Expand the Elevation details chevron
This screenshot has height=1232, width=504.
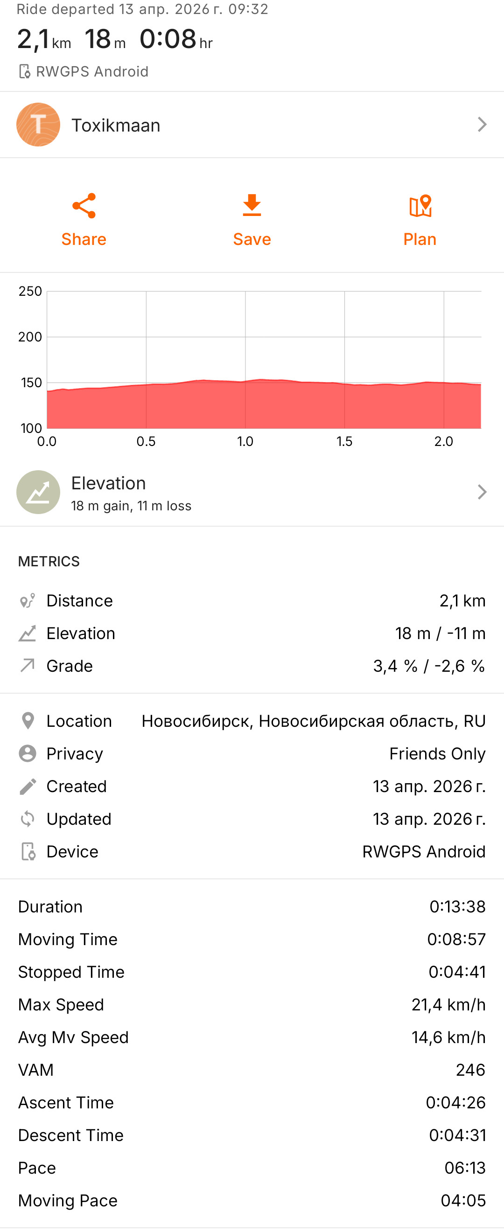482,492
